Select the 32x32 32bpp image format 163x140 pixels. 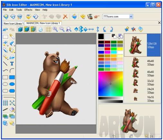pyautogui.click(x=142, y=83)
